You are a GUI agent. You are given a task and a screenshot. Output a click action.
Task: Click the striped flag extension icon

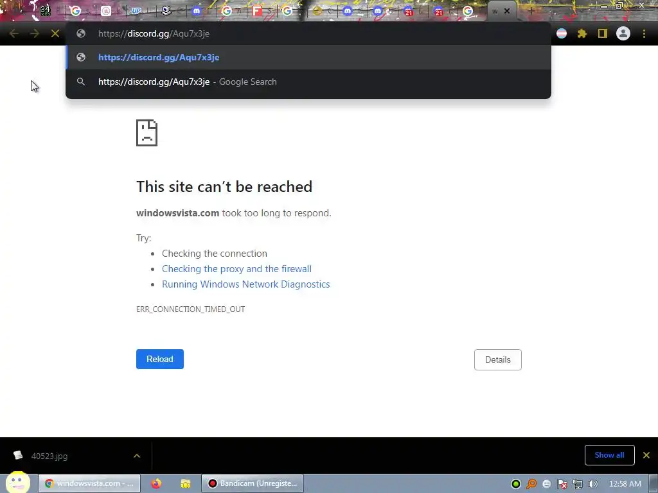click(x=562, y=33)
